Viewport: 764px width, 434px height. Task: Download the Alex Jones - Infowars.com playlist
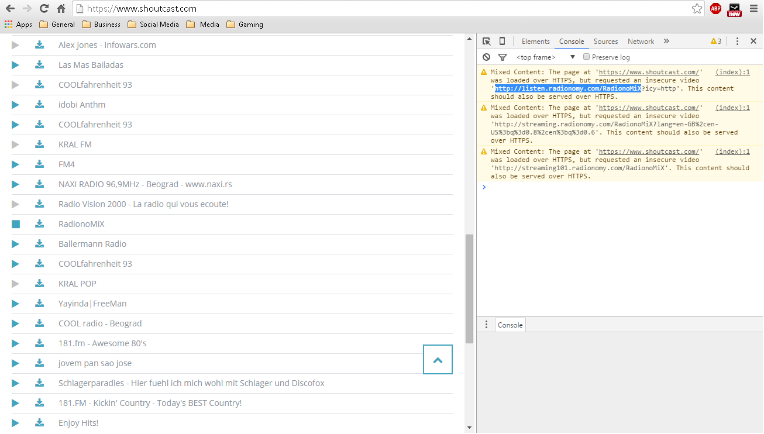click(39, 45)
